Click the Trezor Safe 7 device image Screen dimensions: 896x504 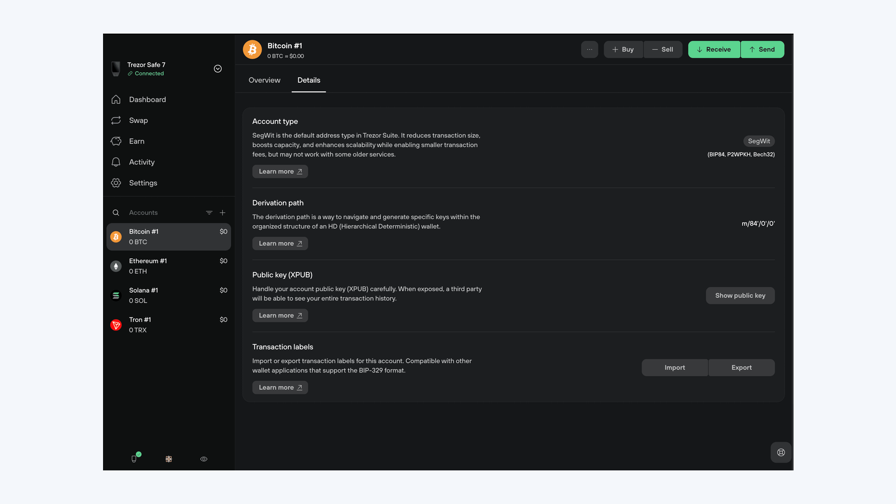[116, 69]
